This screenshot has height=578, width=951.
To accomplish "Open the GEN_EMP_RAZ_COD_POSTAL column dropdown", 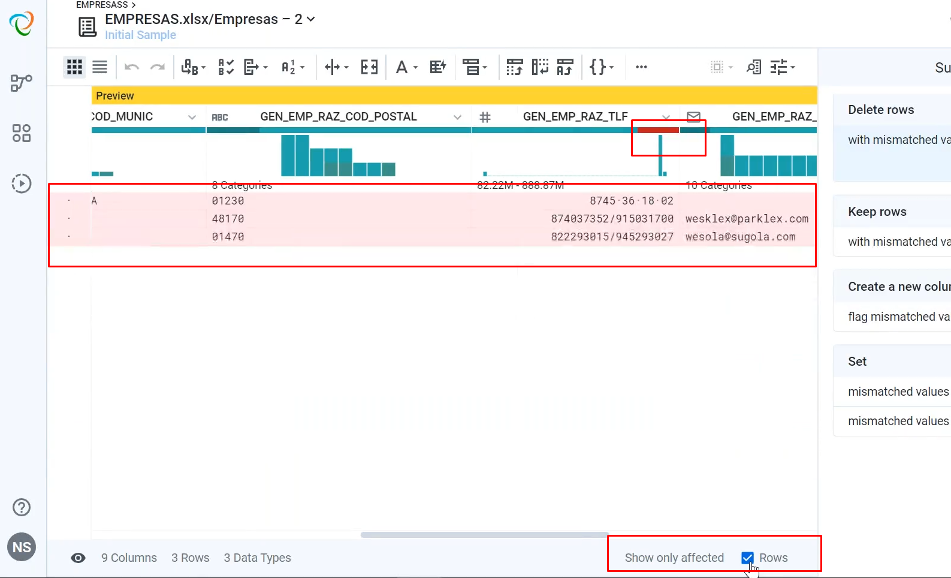I will pyautogui.click(x=457, y=117).
